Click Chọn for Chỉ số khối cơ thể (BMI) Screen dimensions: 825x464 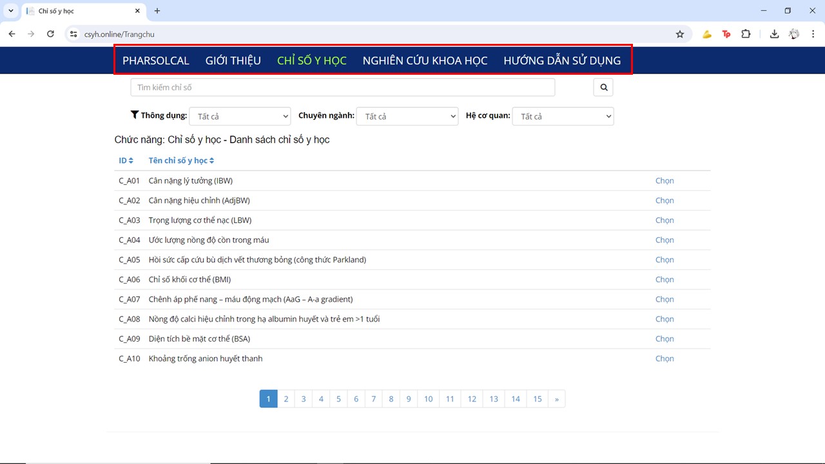[x=665, y=280]
